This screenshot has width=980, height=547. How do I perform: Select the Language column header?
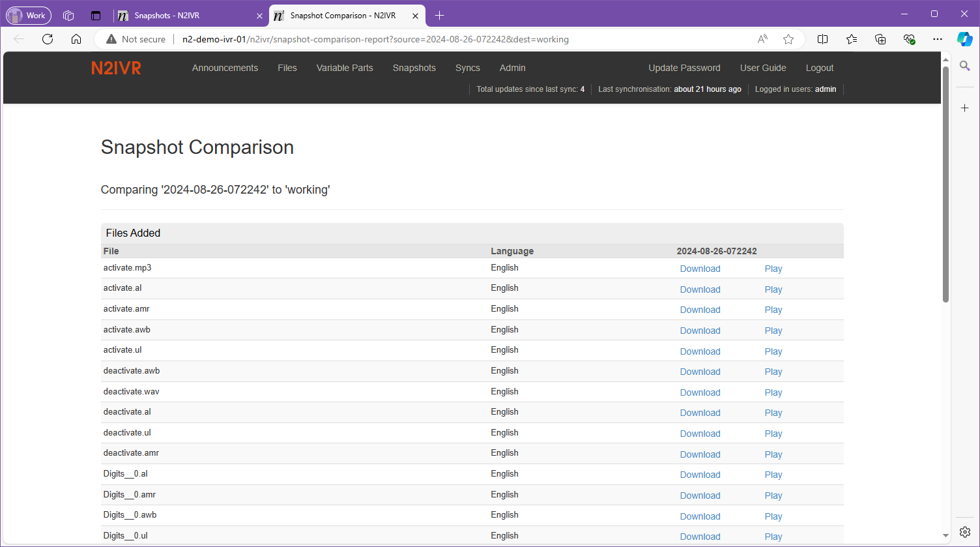512,251
